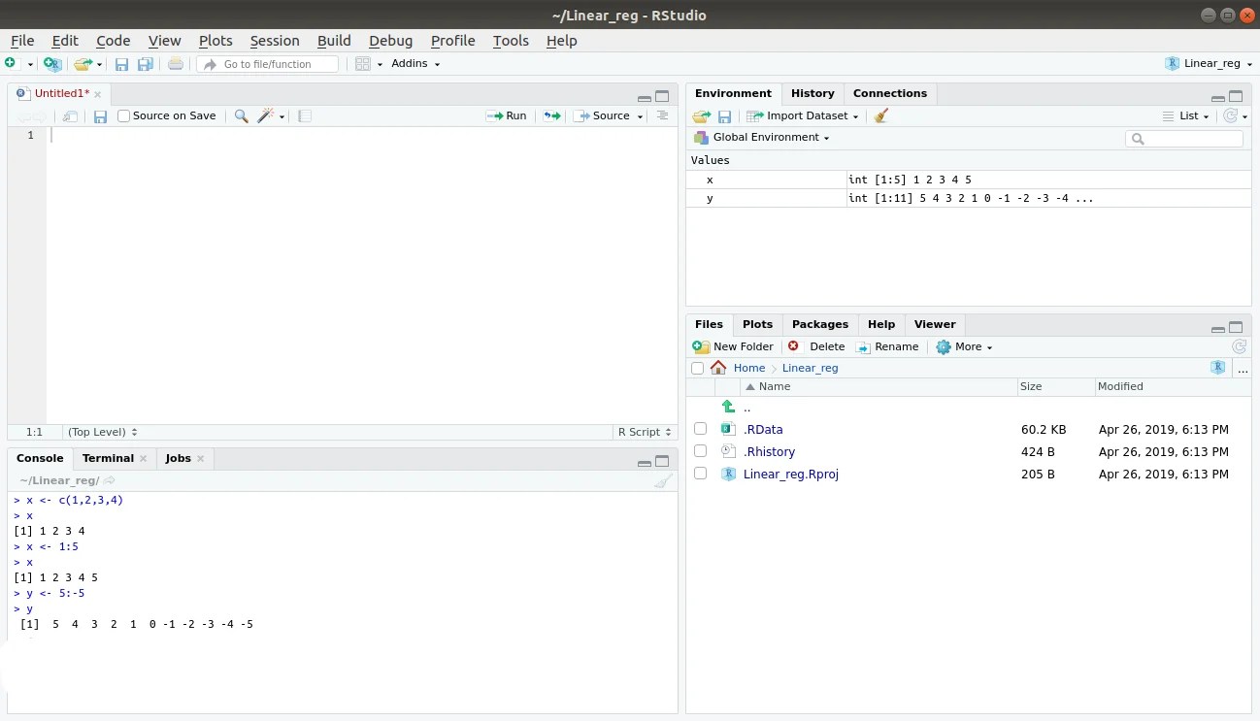
Task: Toggle the Source on Save checkbox
Action: [x=123, y=116]
